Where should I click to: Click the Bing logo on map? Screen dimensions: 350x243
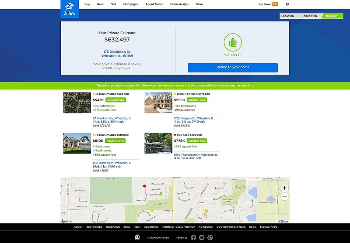[x=67, y=221]
